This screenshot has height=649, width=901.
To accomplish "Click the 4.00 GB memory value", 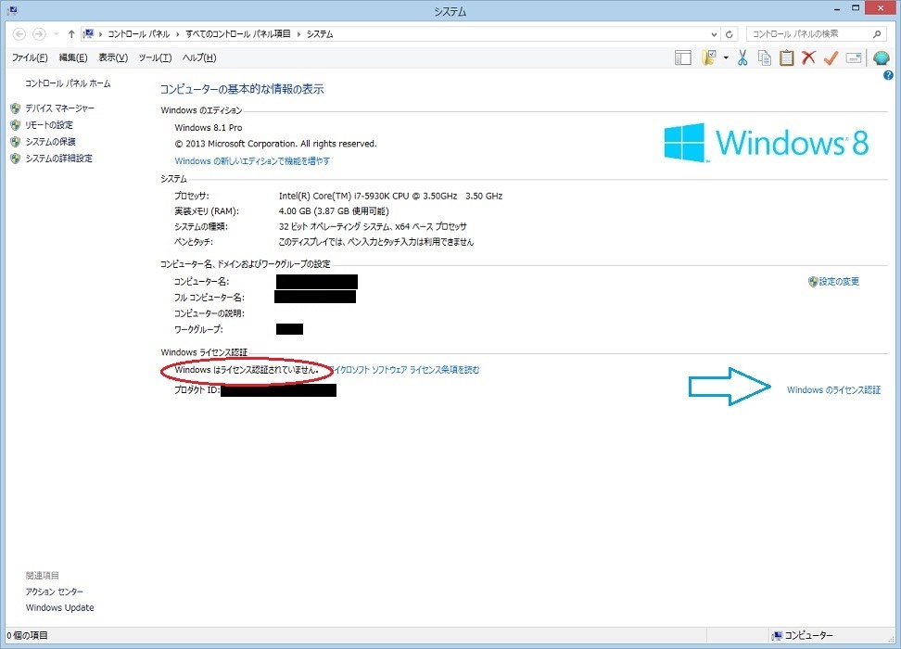I will point(334,211).
